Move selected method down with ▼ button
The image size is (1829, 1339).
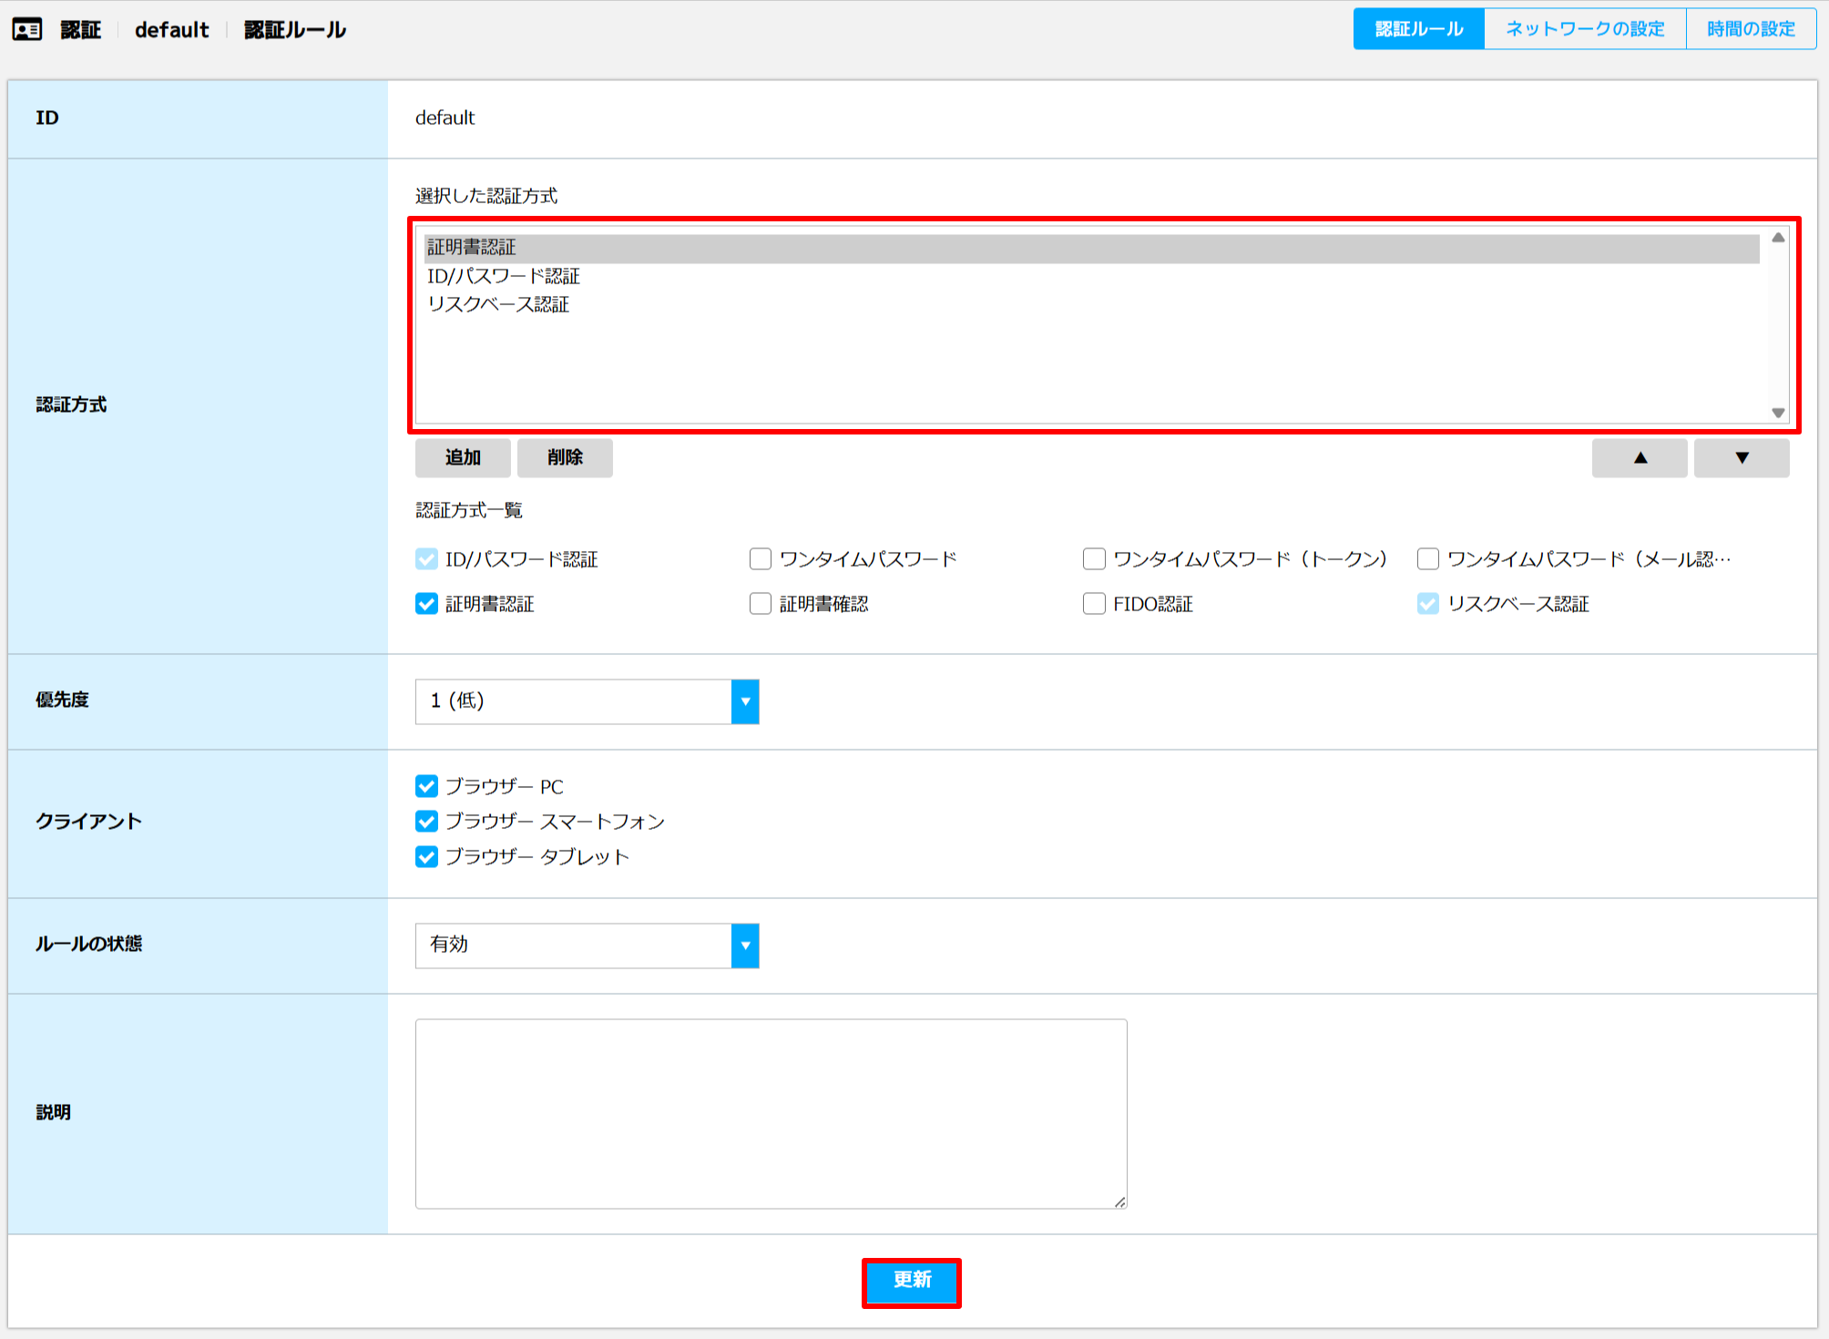1742,458
